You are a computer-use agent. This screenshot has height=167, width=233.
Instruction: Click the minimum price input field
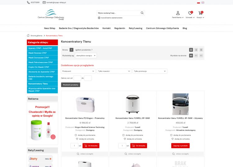(x=77, y=78)
